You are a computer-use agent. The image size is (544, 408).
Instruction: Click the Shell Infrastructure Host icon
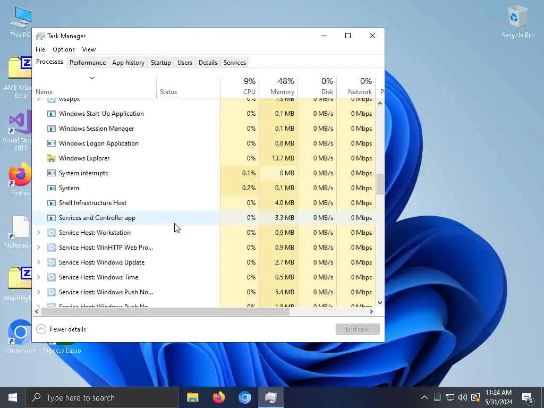tap(52, 203)
